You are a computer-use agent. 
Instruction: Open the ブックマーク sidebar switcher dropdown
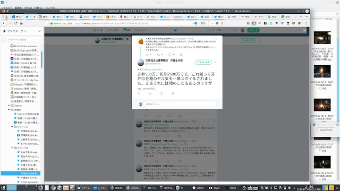pos(16,31)
